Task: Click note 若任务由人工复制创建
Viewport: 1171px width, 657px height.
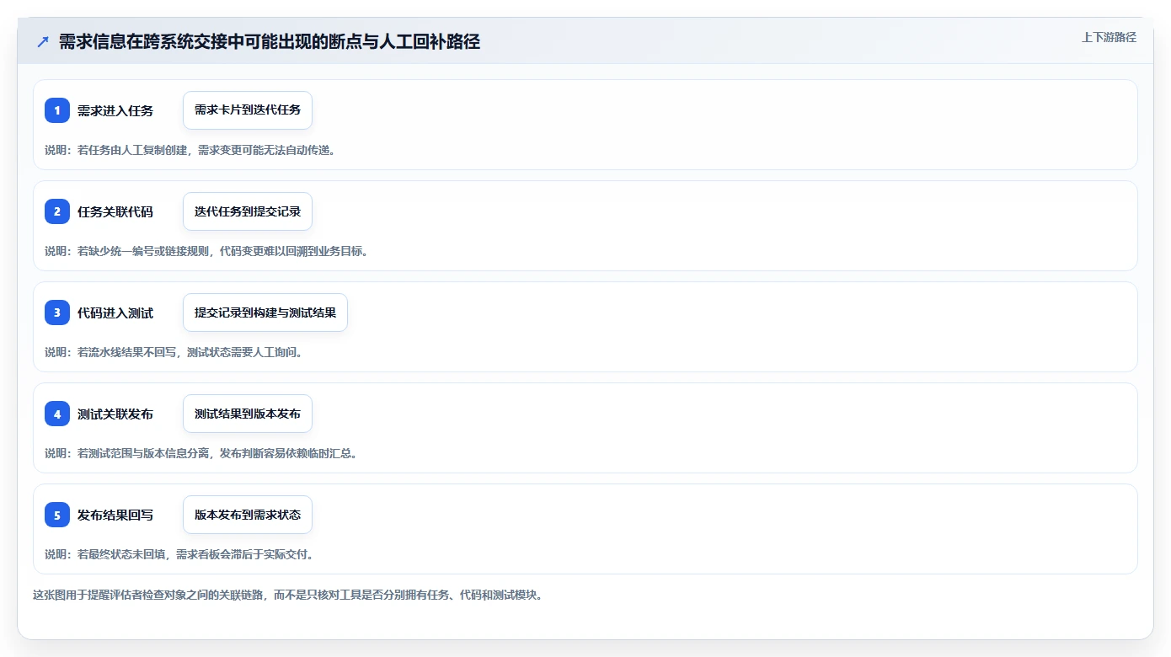Action: click(190, 150)
